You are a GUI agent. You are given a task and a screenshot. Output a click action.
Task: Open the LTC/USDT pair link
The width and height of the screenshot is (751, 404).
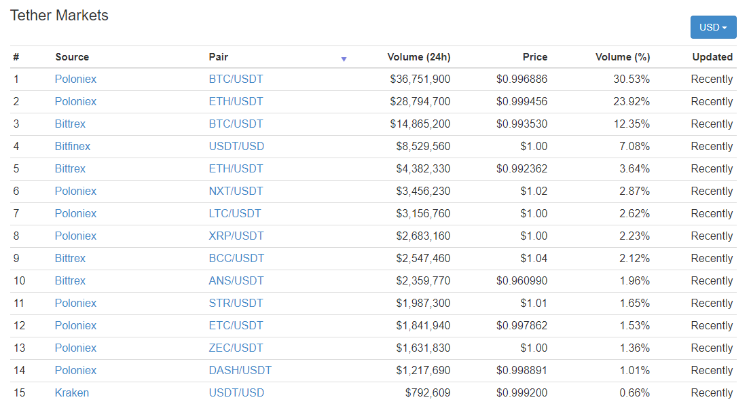pos(235,214)
